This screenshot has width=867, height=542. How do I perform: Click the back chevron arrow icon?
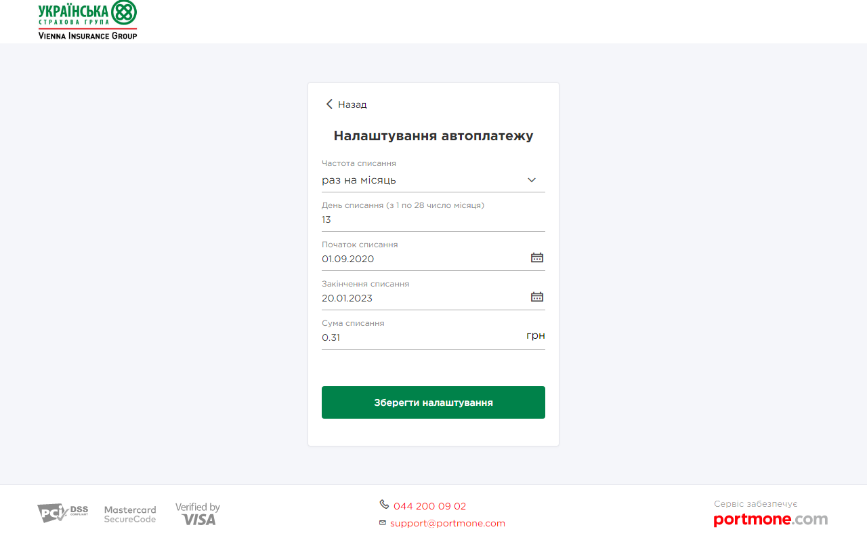(x=329, y=104)
